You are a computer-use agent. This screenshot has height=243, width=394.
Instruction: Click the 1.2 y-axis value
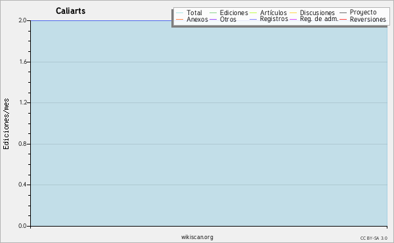23,102
